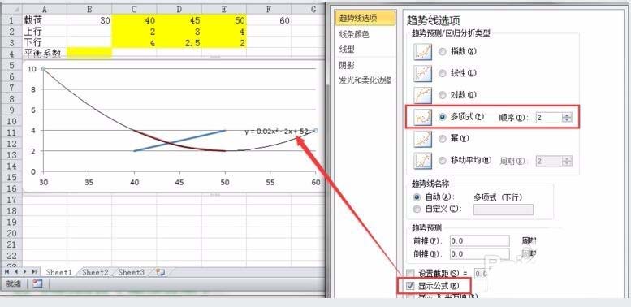Switch to Sheet2 tab
631x307 pixels.
tap(95, 272)
